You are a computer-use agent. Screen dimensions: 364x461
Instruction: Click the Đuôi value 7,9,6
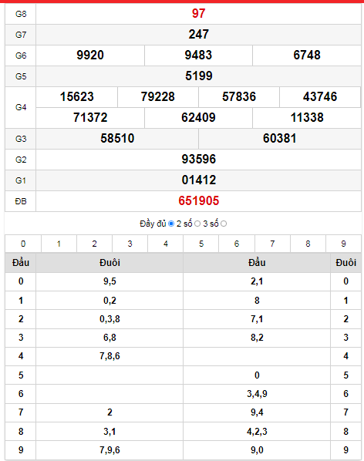pos(110,450)
